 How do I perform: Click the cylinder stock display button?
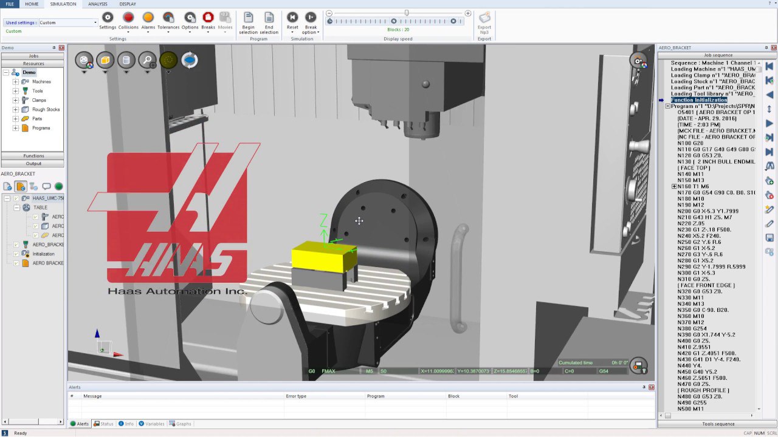[x=126, y=60]
